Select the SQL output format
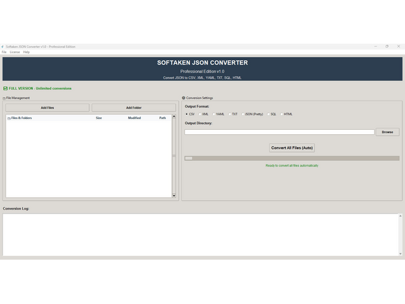Viewport: 405px width, 304px height. pyautogui.click(x=271, y=114)
